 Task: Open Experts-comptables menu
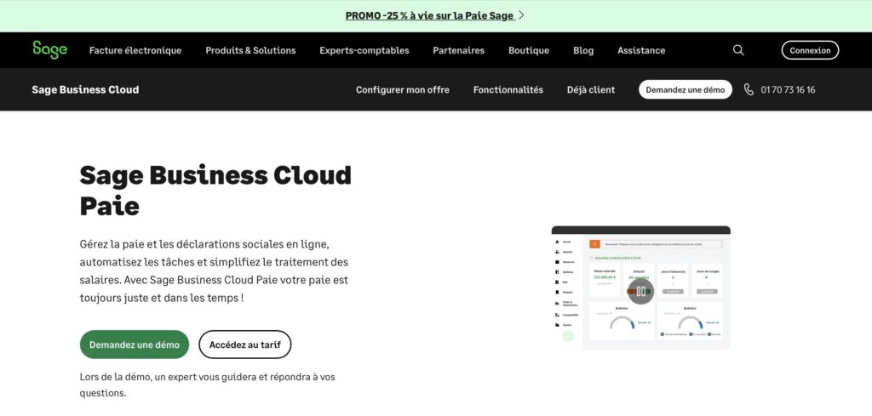[364, 50]
